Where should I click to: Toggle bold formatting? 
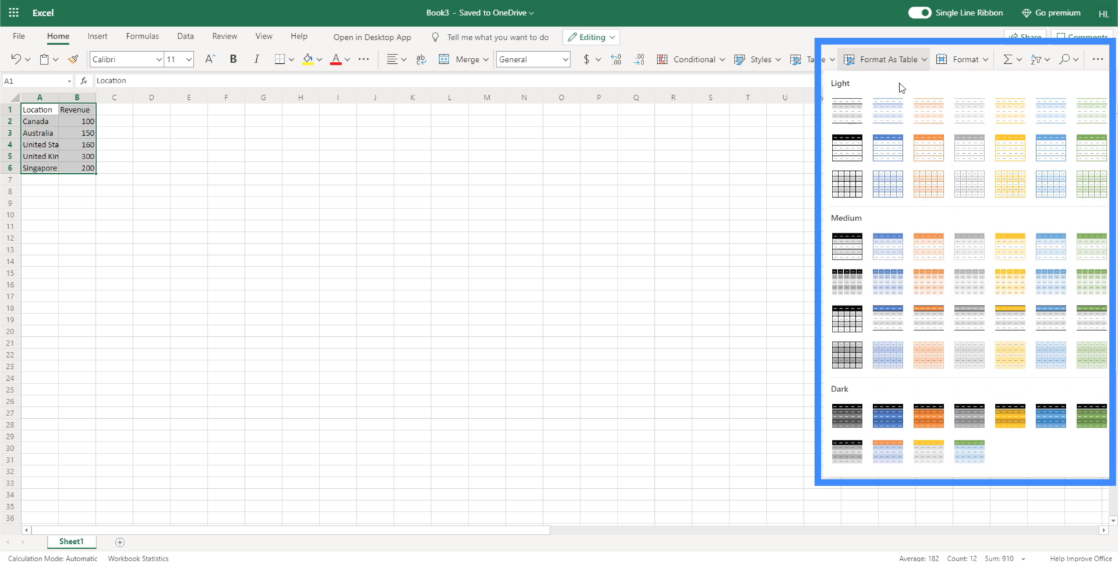(233, 59)
